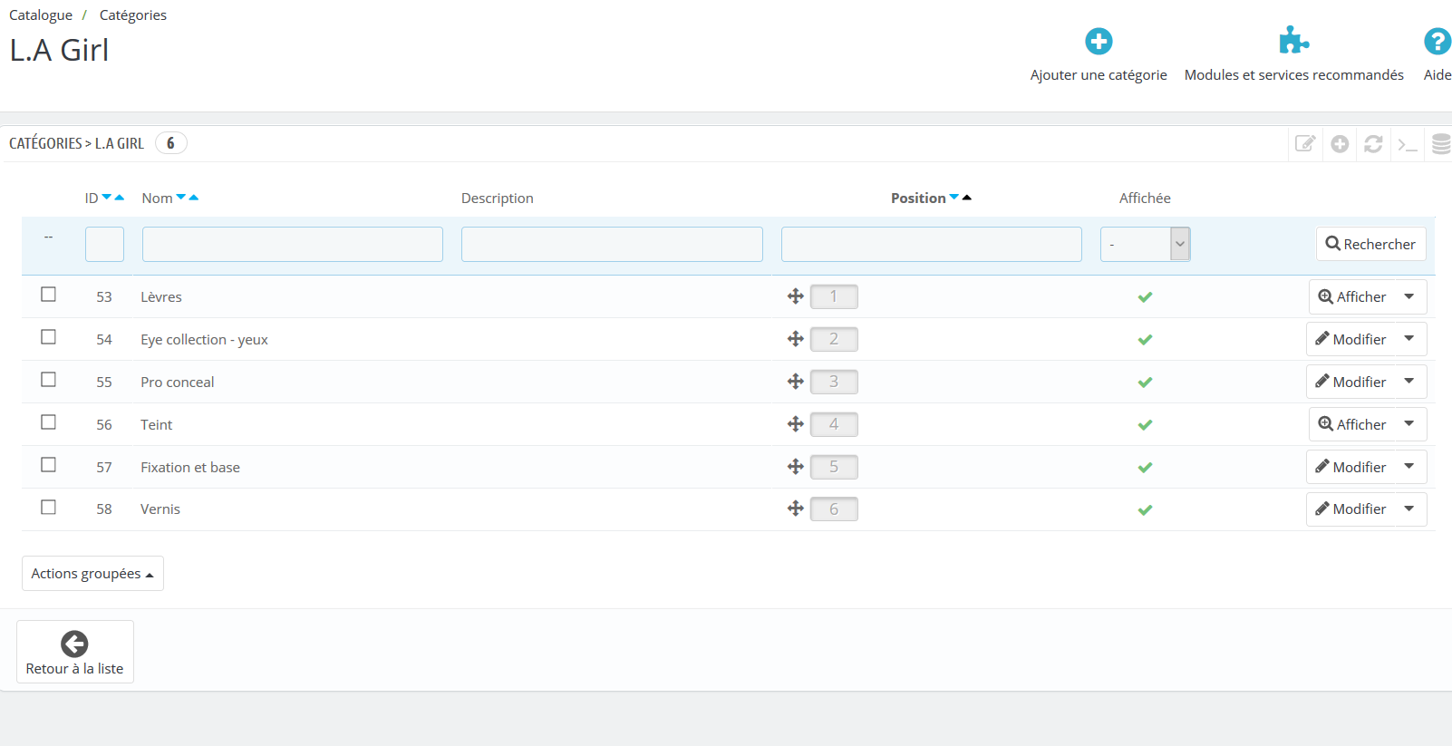
Task: Click the green check status for Teint
Action: coord(1145,424)
